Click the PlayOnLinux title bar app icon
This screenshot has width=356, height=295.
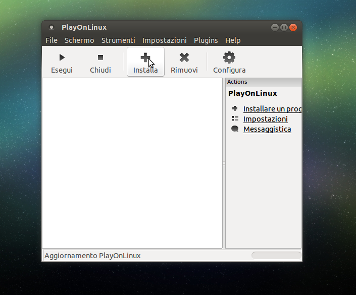pyautogui.click(x=52, y=27)
